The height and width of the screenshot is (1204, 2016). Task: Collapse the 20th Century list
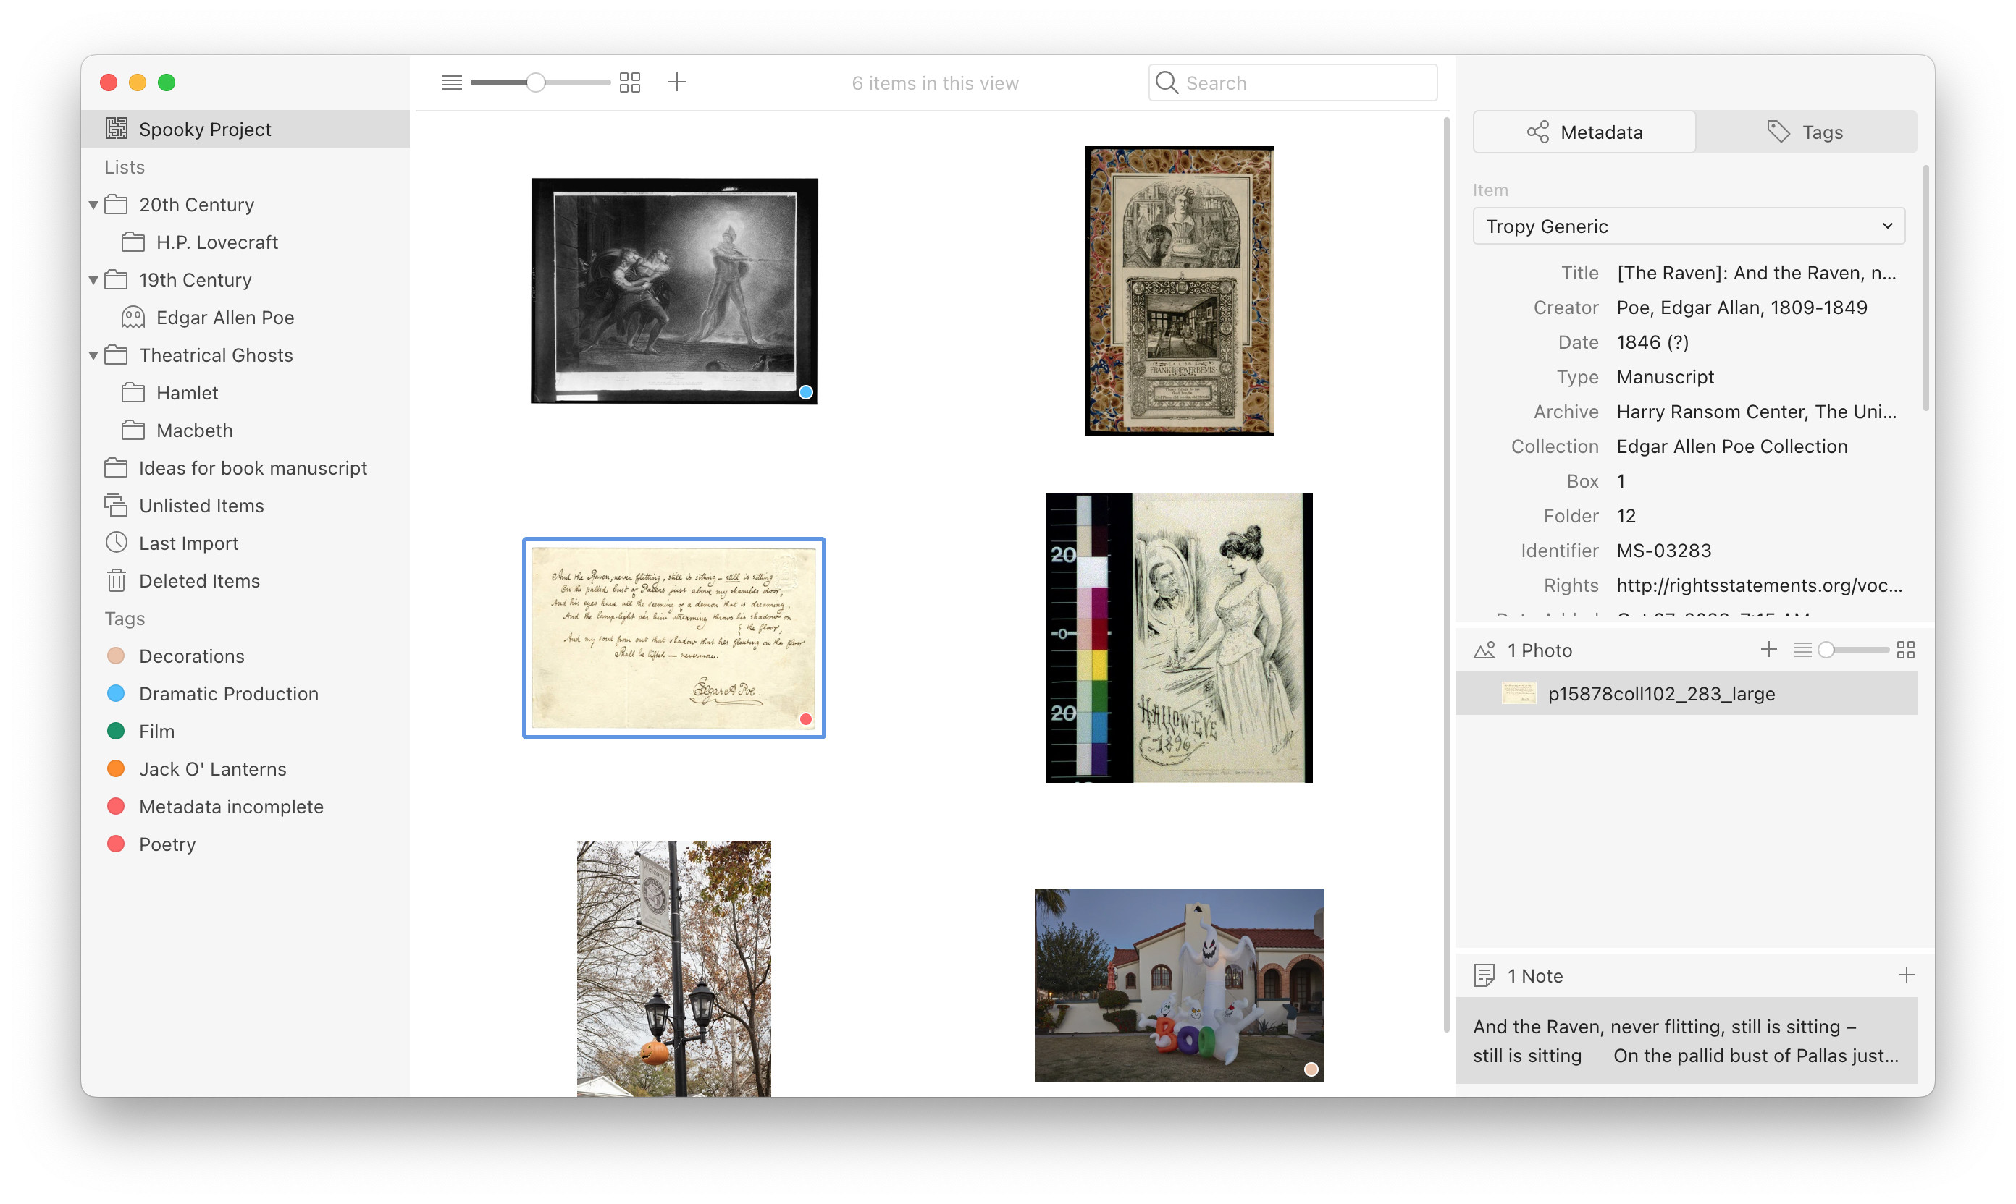coord(93,205)
